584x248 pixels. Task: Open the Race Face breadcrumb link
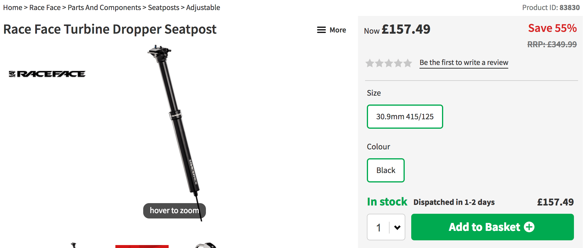(x=45, y=7)
